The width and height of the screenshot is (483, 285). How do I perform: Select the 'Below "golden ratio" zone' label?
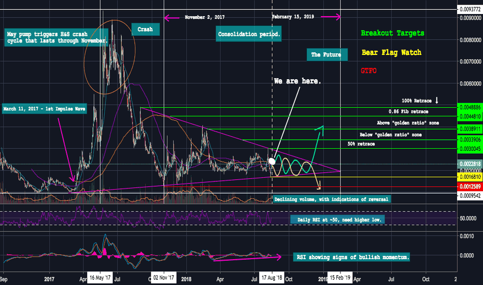coord(391,135)
